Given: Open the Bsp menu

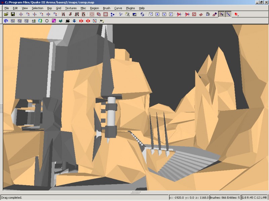Looking at the screenshot, I should coord(49,8).
